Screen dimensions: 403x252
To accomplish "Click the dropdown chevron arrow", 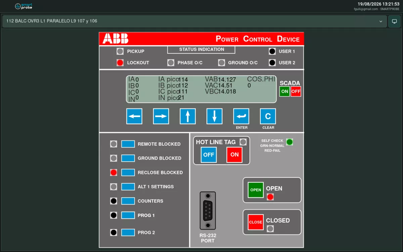I will (381, 21).
